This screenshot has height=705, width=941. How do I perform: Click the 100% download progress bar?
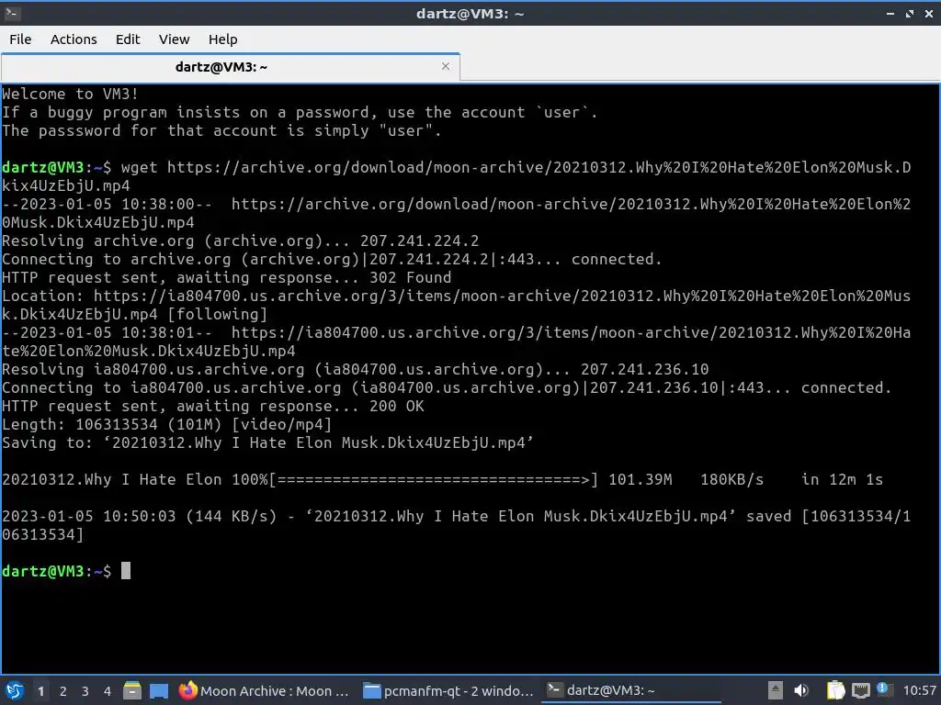434,479
